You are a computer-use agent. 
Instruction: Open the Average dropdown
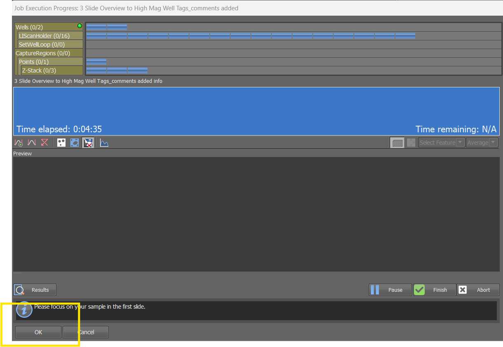click(482, 143)
